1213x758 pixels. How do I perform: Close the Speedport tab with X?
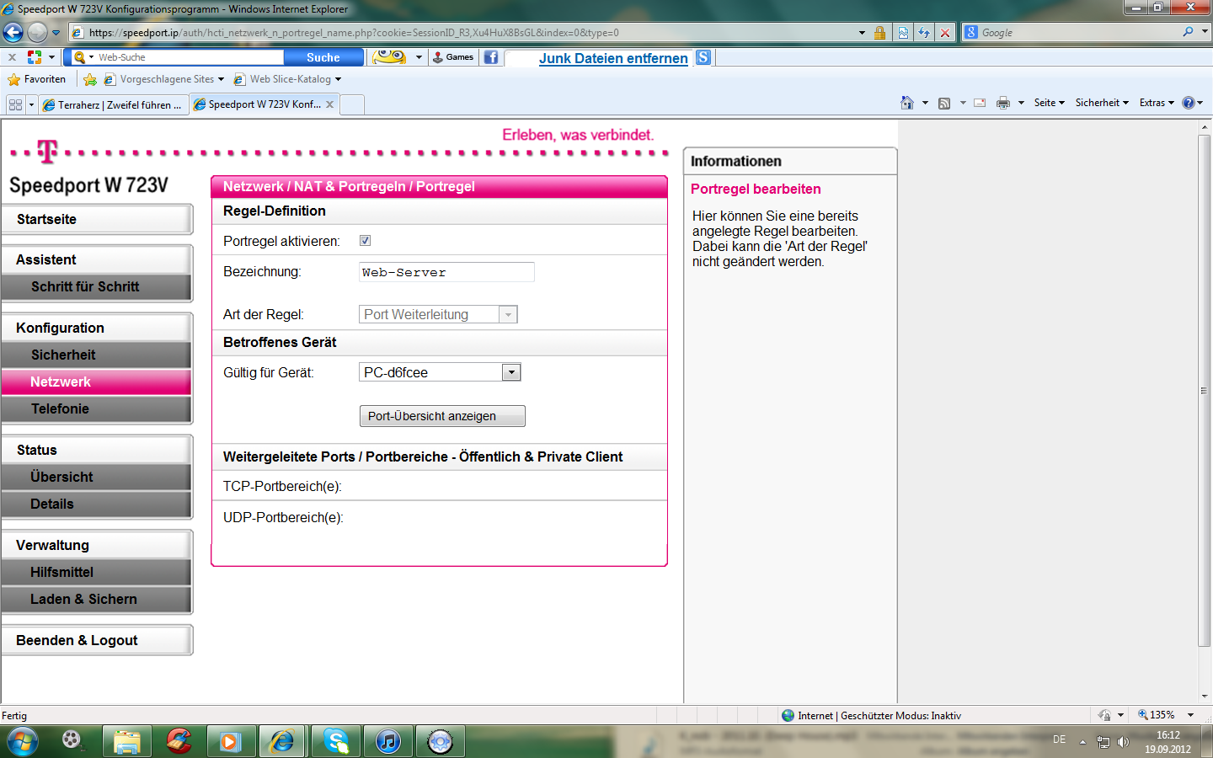[330, 104]
